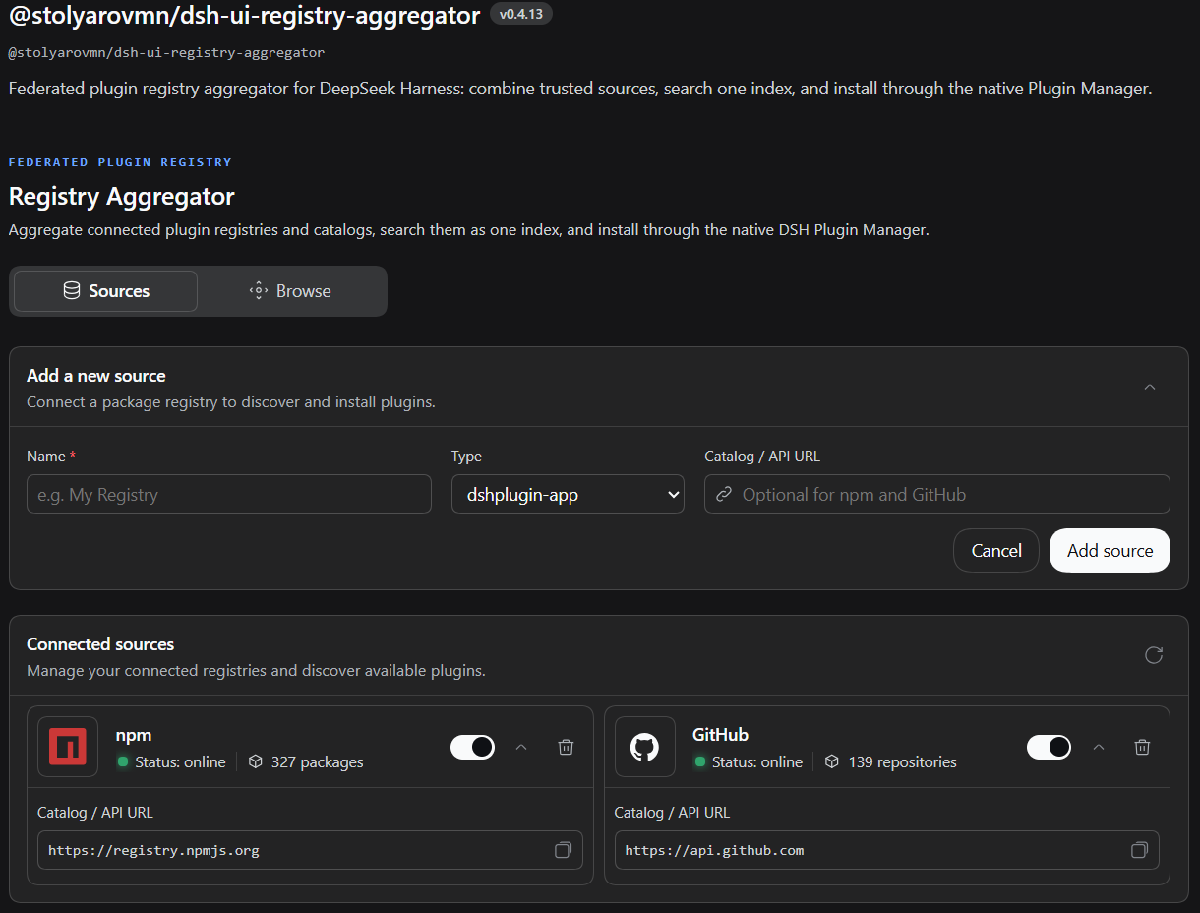Click the v0.4.13 version badge
The height and width of the screenshot is (913, 1200).
click(521, 15)
